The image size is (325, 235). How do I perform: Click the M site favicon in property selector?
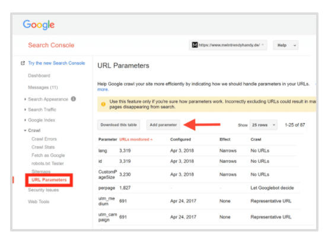pyautogui.click(x=195, y=45)
